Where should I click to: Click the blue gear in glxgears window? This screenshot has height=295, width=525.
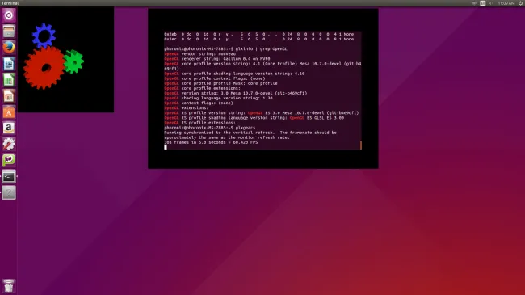44,36
